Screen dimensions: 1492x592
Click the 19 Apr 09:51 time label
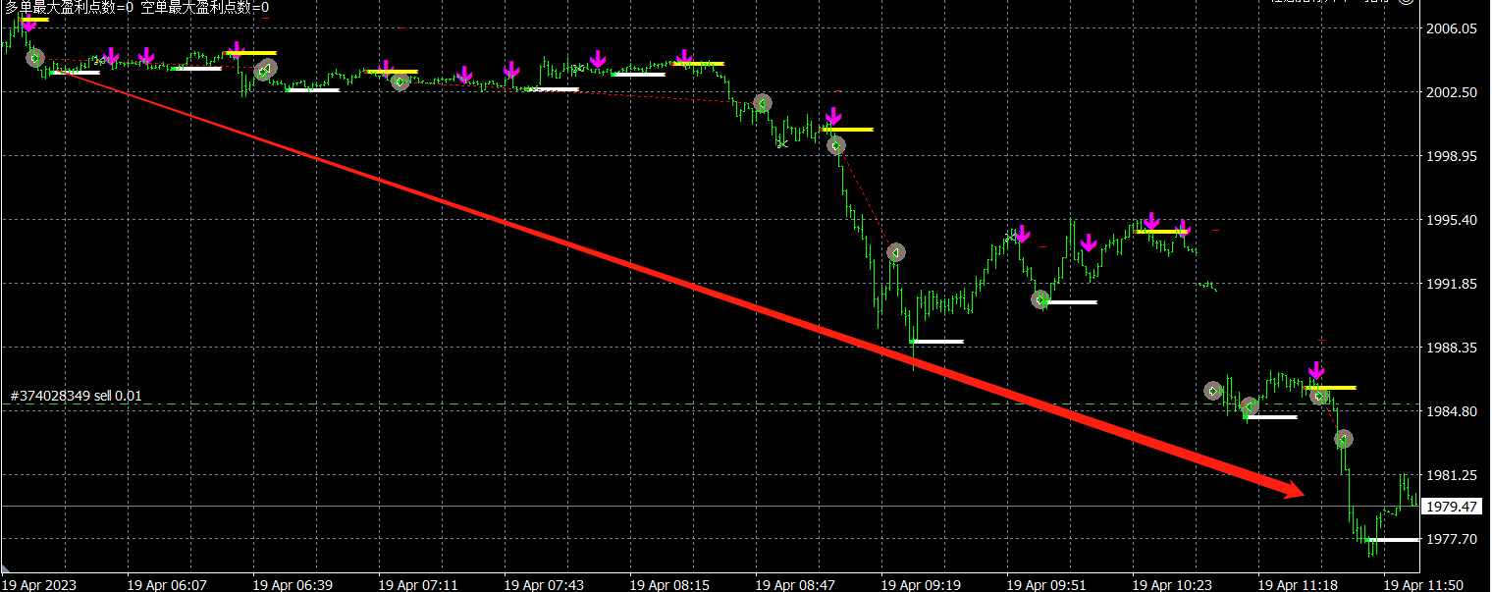point(1046,584)
